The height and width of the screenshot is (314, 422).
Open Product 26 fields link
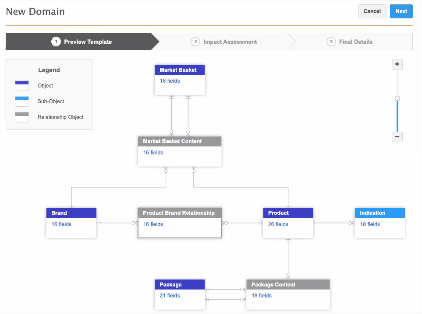pos(278,224)
